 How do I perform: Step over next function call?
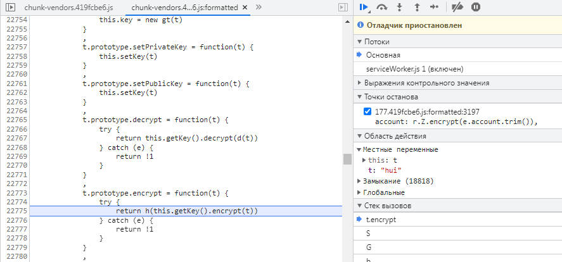click(x=381, y=7)
